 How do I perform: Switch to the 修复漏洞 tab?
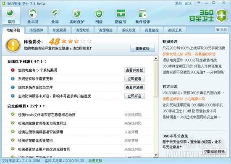59,30
